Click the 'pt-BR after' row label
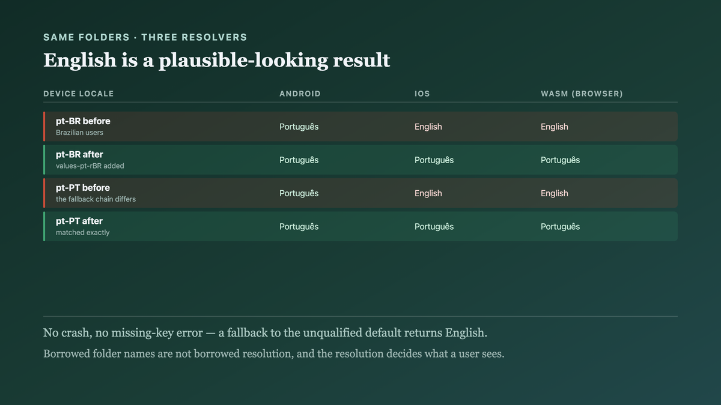The image size is (721, 405). click(79, 154)
